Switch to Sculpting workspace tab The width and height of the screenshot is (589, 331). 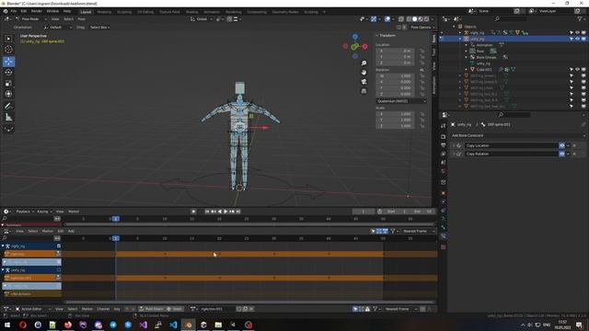[124, 12]
